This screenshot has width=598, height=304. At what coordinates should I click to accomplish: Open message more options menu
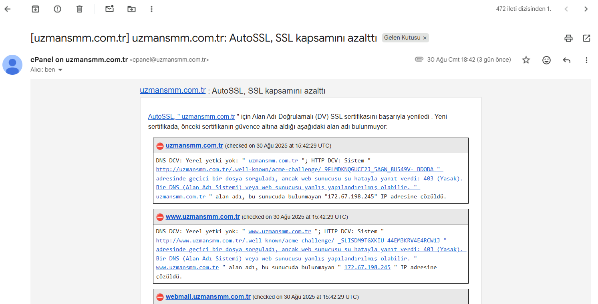586,60
